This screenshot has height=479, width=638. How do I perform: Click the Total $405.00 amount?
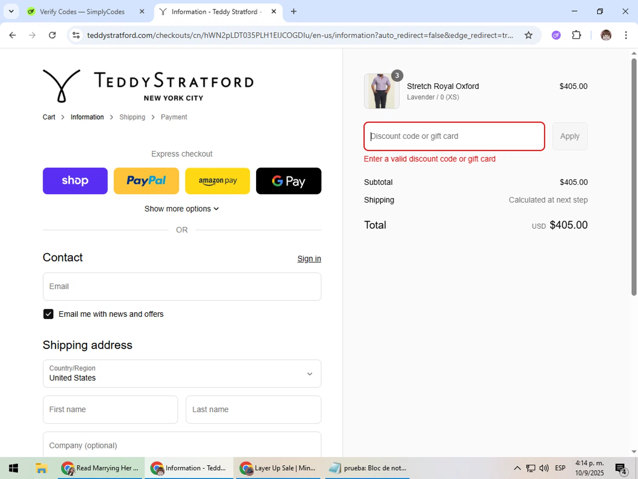[x=569, y=225]
